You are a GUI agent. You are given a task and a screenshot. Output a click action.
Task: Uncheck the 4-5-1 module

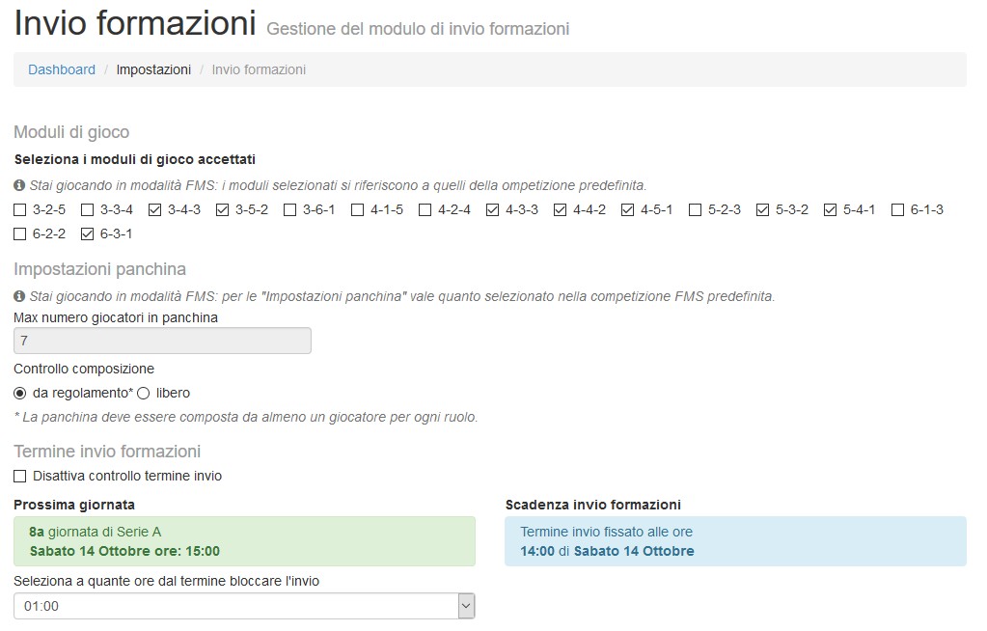626,208
